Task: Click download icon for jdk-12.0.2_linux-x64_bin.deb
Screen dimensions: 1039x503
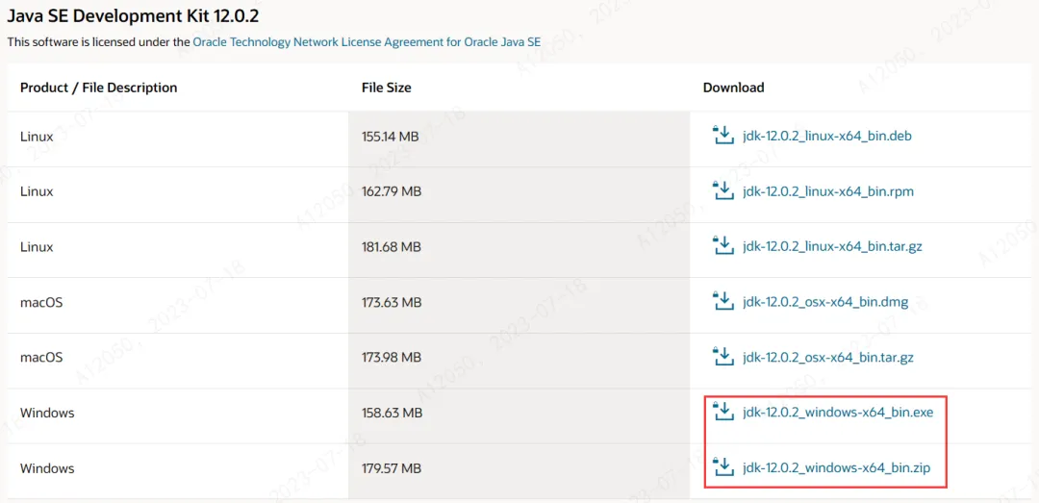Action: [x=722, y=136]
